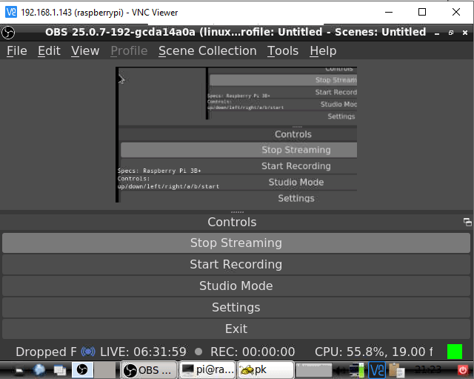Minimize the inner OBS window
The height and width of the screenshot is (379, 474).
pos(437,33)
